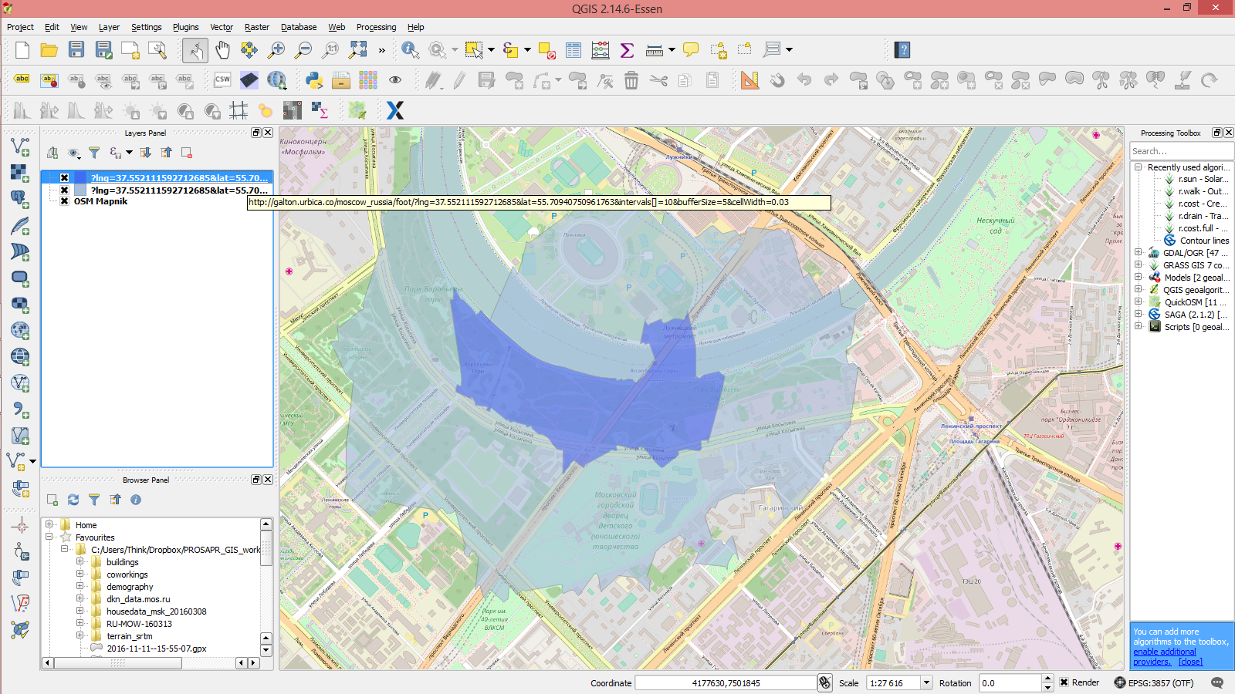The image size is (1235, 694).
Task: Click Expand All icon in Layers Panel
Action: (x=145, y=153)
